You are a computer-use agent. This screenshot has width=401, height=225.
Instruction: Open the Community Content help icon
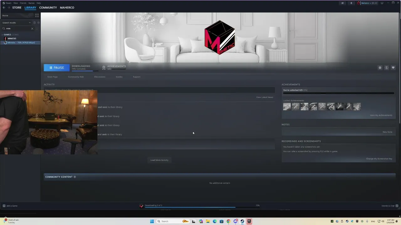coord(75,177)
